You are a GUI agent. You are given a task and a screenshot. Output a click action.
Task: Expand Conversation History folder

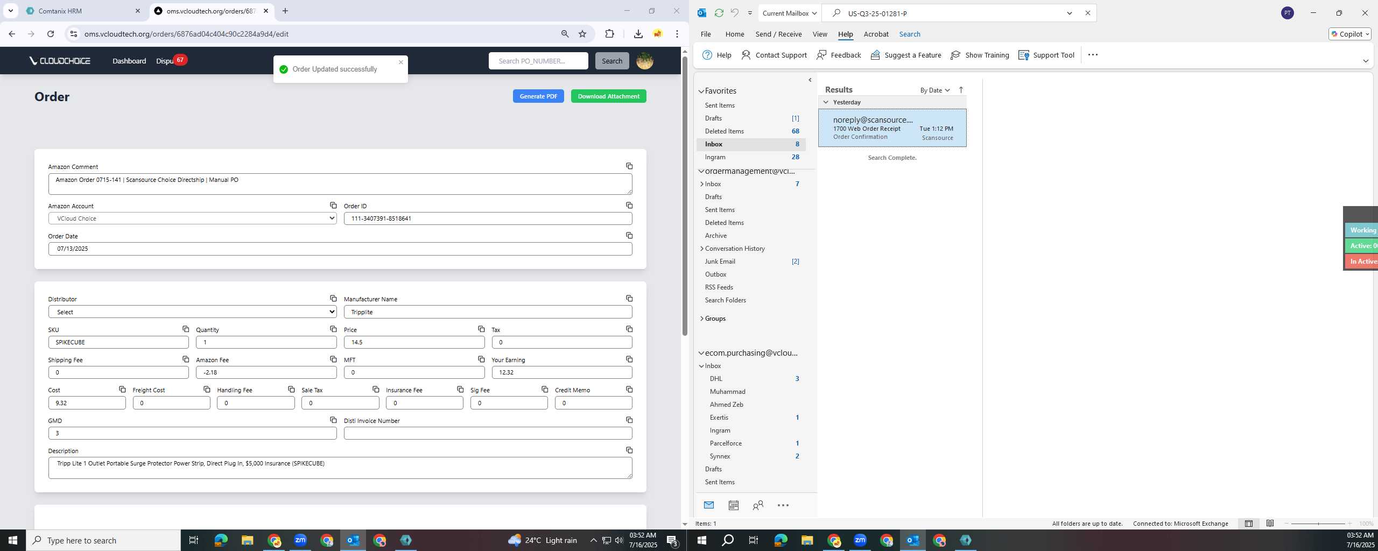coord(702,249)
